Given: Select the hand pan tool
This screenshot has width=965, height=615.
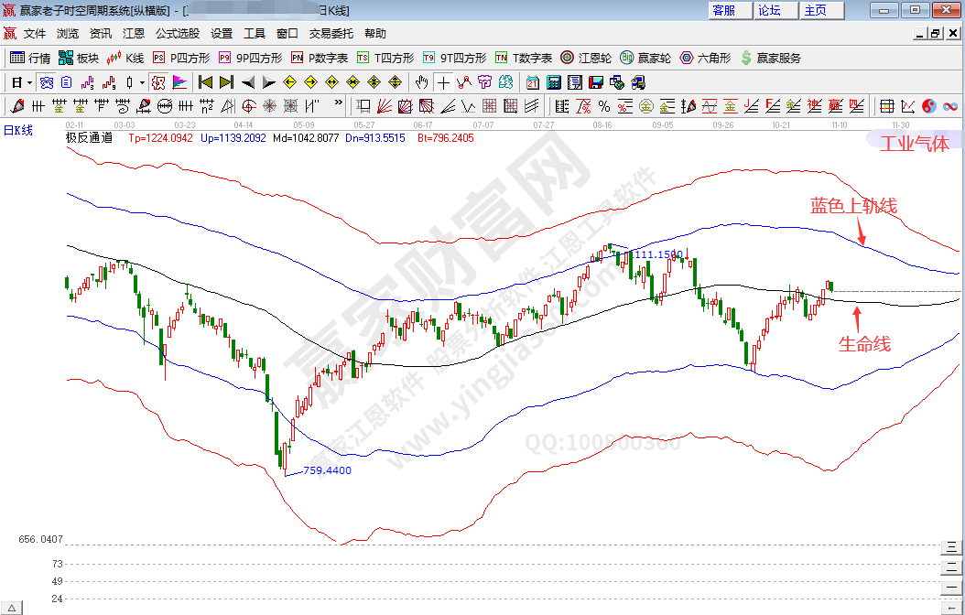Looking at the screenshot, I should [x=421, y=82].
